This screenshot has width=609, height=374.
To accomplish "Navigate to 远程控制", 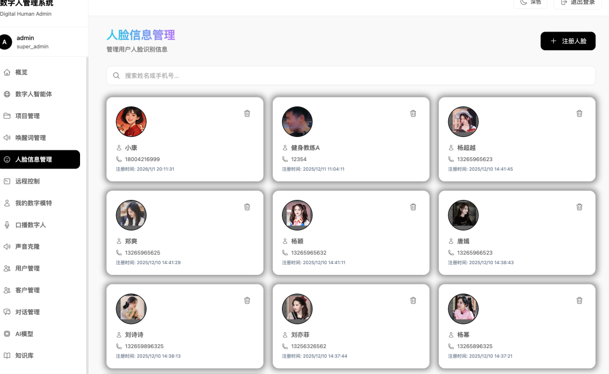I will point(40,181).
